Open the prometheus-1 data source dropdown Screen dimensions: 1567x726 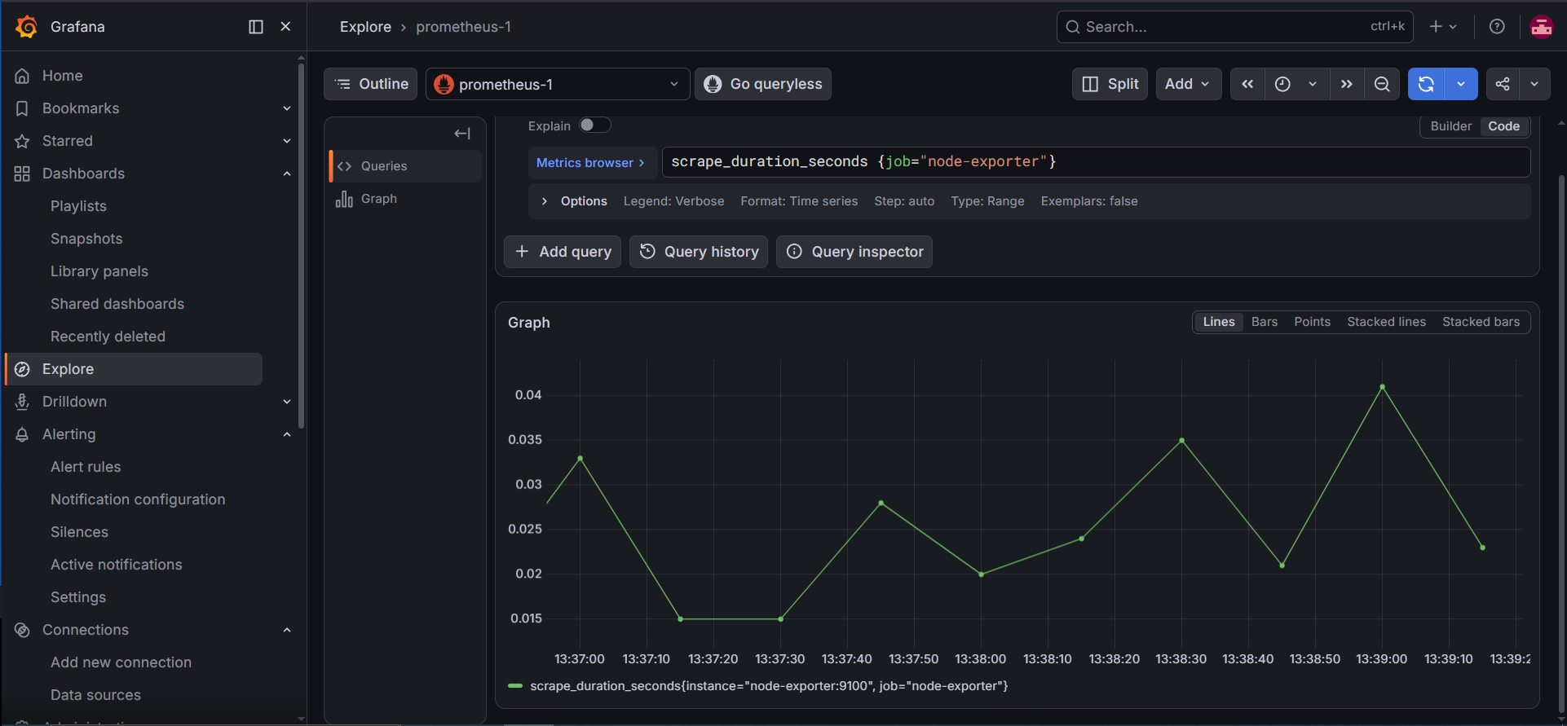tap(558, 84)
